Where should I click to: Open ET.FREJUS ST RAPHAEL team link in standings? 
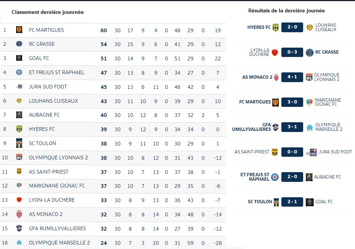(x=57, y=72)
